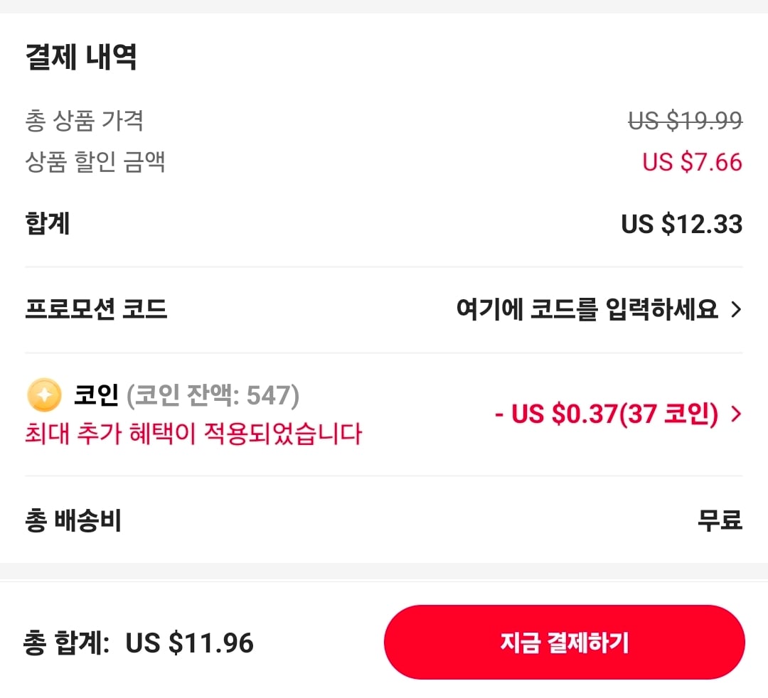This screenshot has height=698, width=768.
Task: Click the 코인 잔액: 547 balance text
Action: [x=213, y=396]
